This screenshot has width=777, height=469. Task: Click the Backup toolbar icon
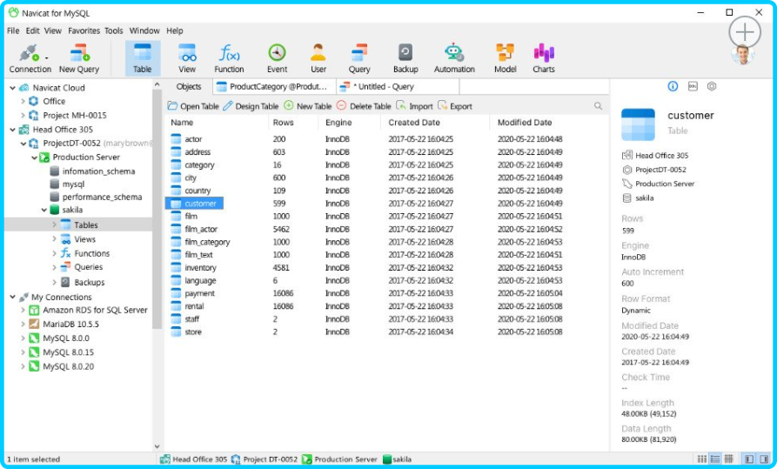[x=405, y=57]
